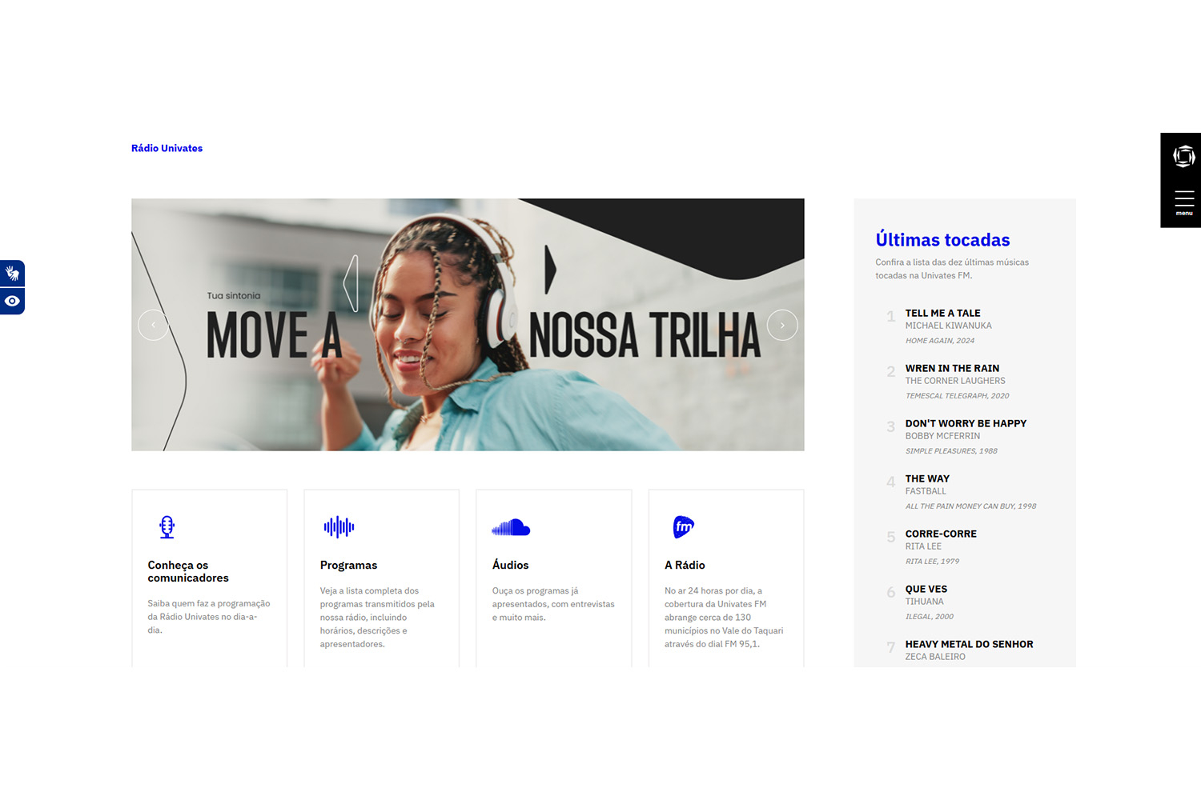
Task: Toggle the eye accessibility contrast button
Action: coord(12,302)
